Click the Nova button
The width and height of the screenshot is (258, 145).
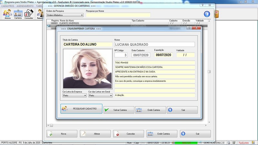tap(62, 134)
